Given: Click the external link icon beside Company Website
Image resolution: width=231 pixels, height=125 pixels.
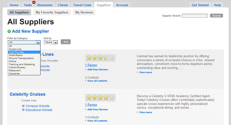Looking at the screenshot, I should [x=23, y=106].
